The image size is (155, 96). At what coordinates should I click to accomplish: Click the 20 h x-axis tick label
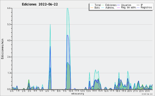129,91
